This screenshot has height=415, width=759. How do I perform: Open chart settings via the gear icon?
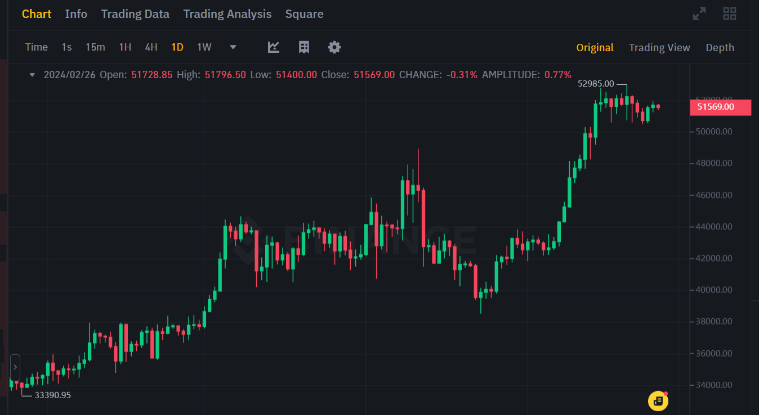[334, 47]
